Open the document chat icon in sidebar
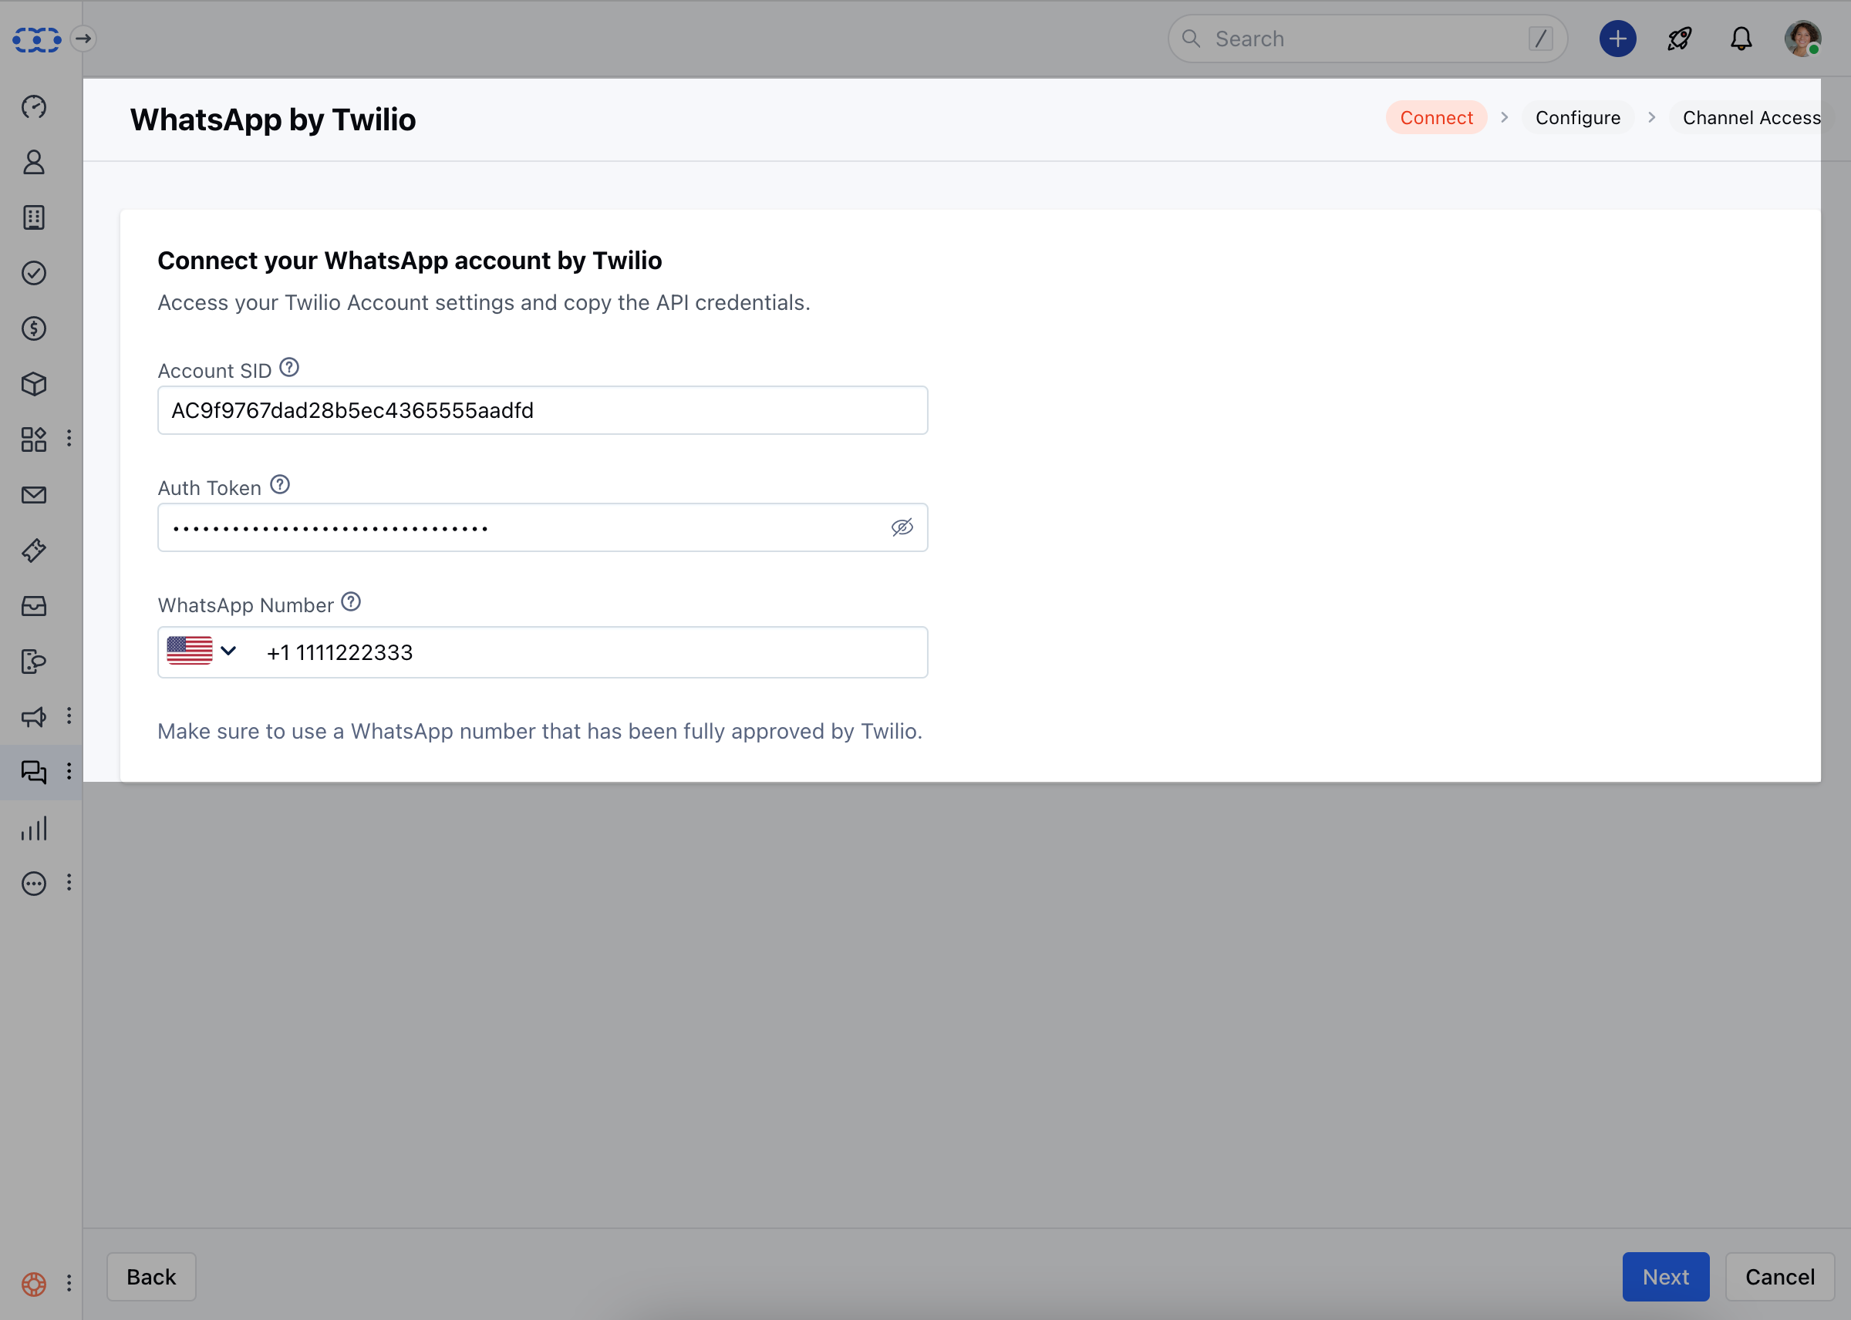Viewport: 1851px width, 1320px height. [34, 662]
